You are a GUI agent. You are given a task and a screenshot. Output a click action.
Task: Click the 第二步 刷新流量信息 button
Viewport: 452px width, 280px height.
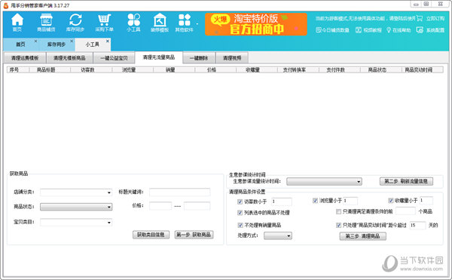click(x=406, y=181)
